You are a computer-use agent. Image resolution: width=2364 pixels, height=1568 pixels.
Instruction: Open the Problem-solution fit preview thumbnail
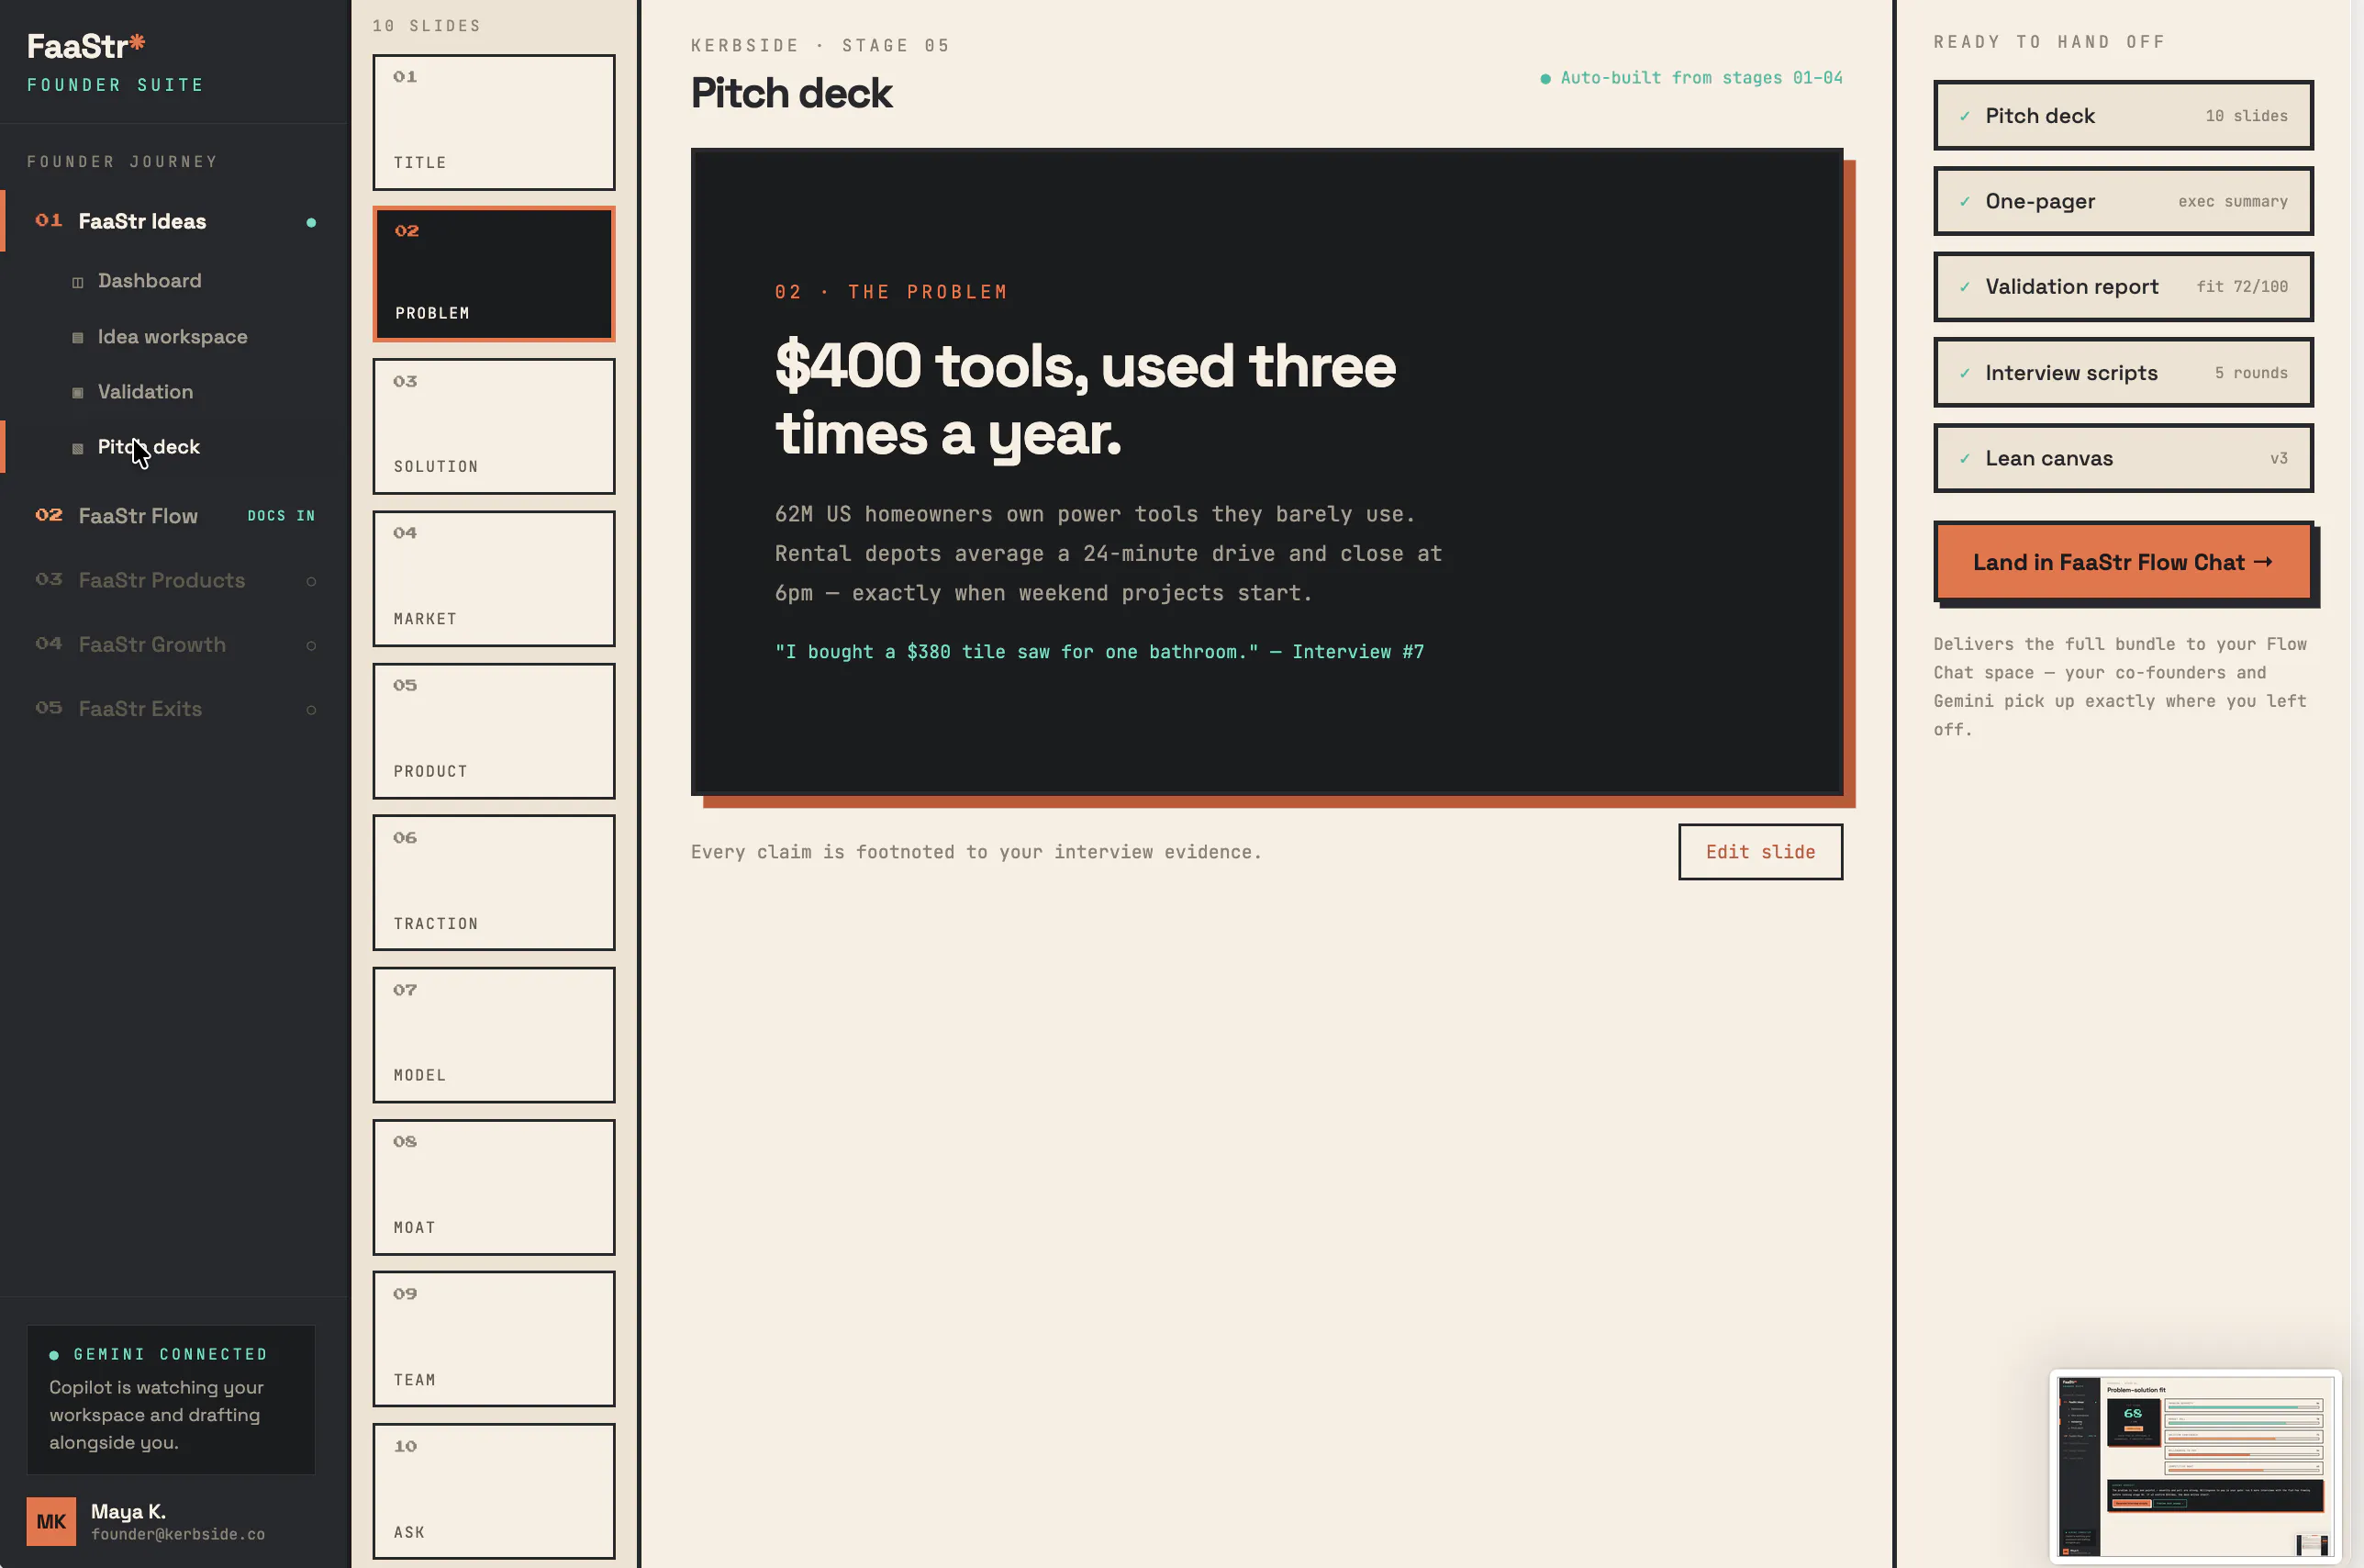click(x=2195, y=1466)
